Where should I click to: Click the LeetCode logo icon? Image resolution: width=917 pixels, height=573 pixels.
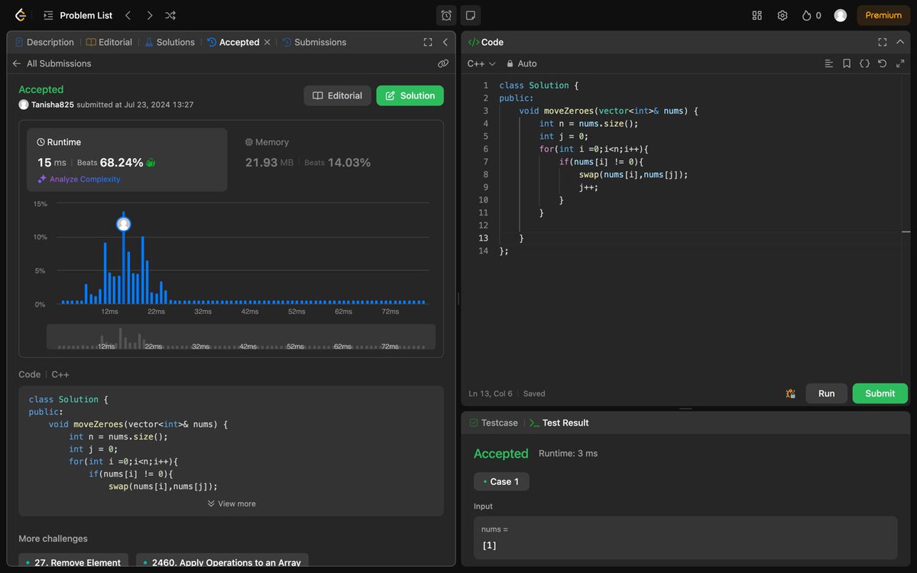[21, 15]
